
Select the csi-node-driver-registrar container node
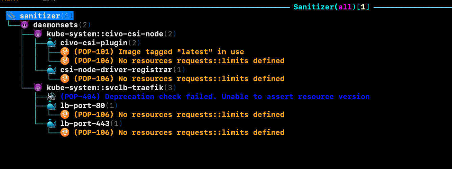(x=116, y=70)
